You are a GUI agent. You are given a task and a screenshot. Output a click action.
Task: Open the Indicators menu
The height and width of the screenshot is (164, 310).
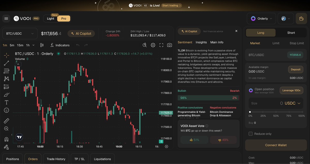click(60, 45)
